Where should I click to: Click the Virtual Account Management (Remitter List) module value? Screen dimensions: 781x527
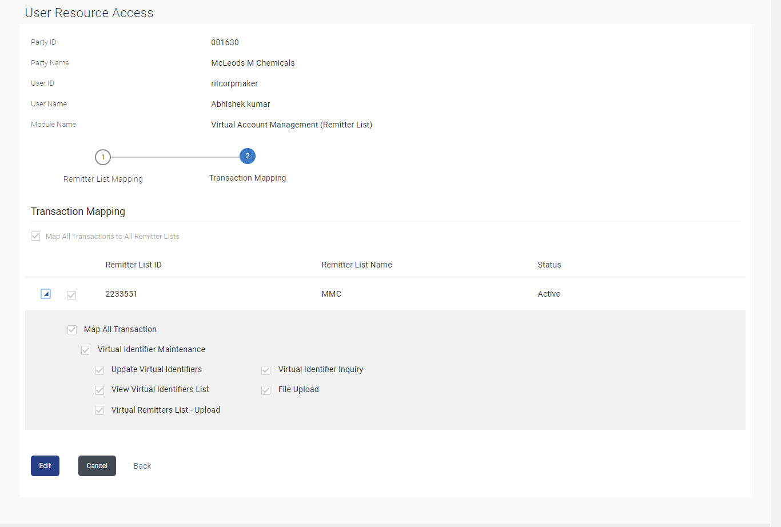(x=292, y=125)
